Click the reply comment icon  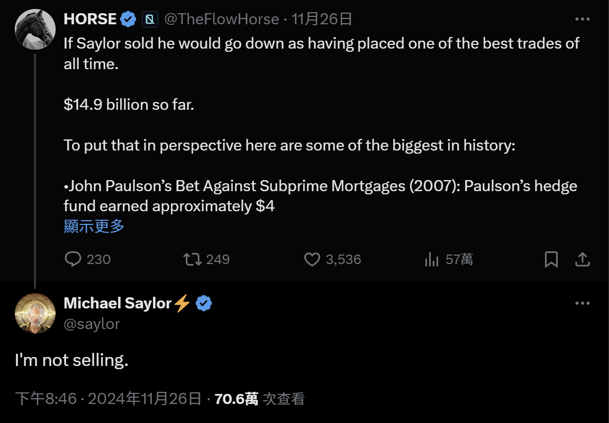(73, 259)
